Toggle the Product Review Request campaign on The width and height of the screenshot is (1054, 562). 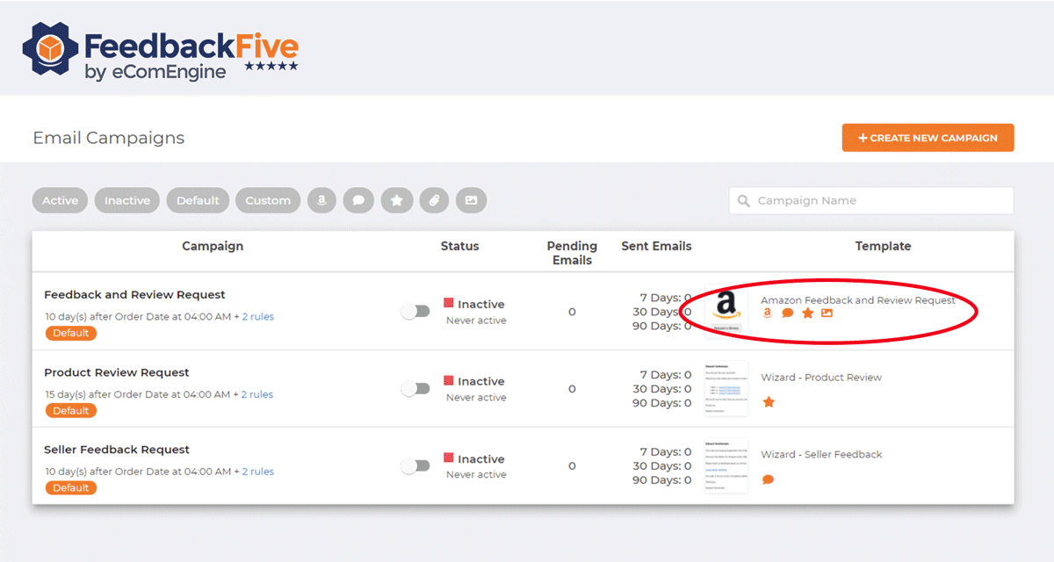point(415,388)
